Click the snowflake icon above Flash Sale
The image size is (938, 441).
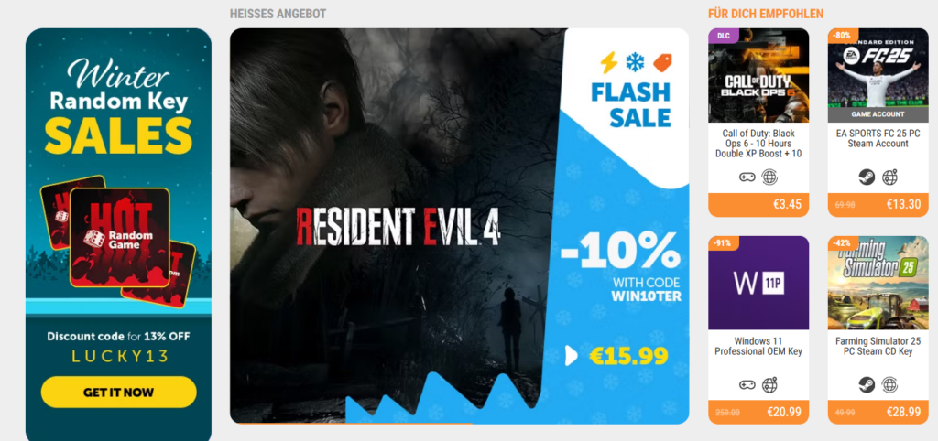636,62
